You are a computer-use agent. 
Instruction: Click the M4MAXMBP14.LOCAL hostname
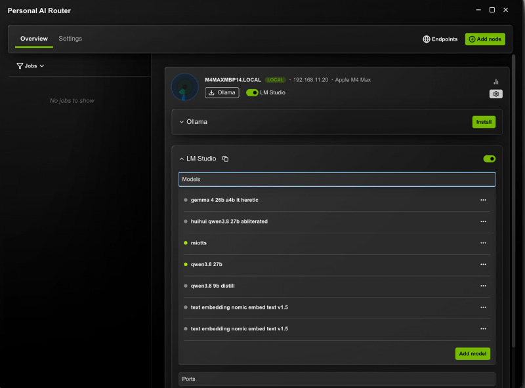tap(233, 80)
